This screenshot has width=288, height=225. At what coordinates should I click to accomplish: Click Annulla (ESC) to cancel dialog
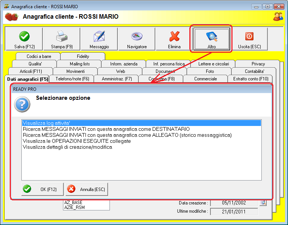coord(87,189)
